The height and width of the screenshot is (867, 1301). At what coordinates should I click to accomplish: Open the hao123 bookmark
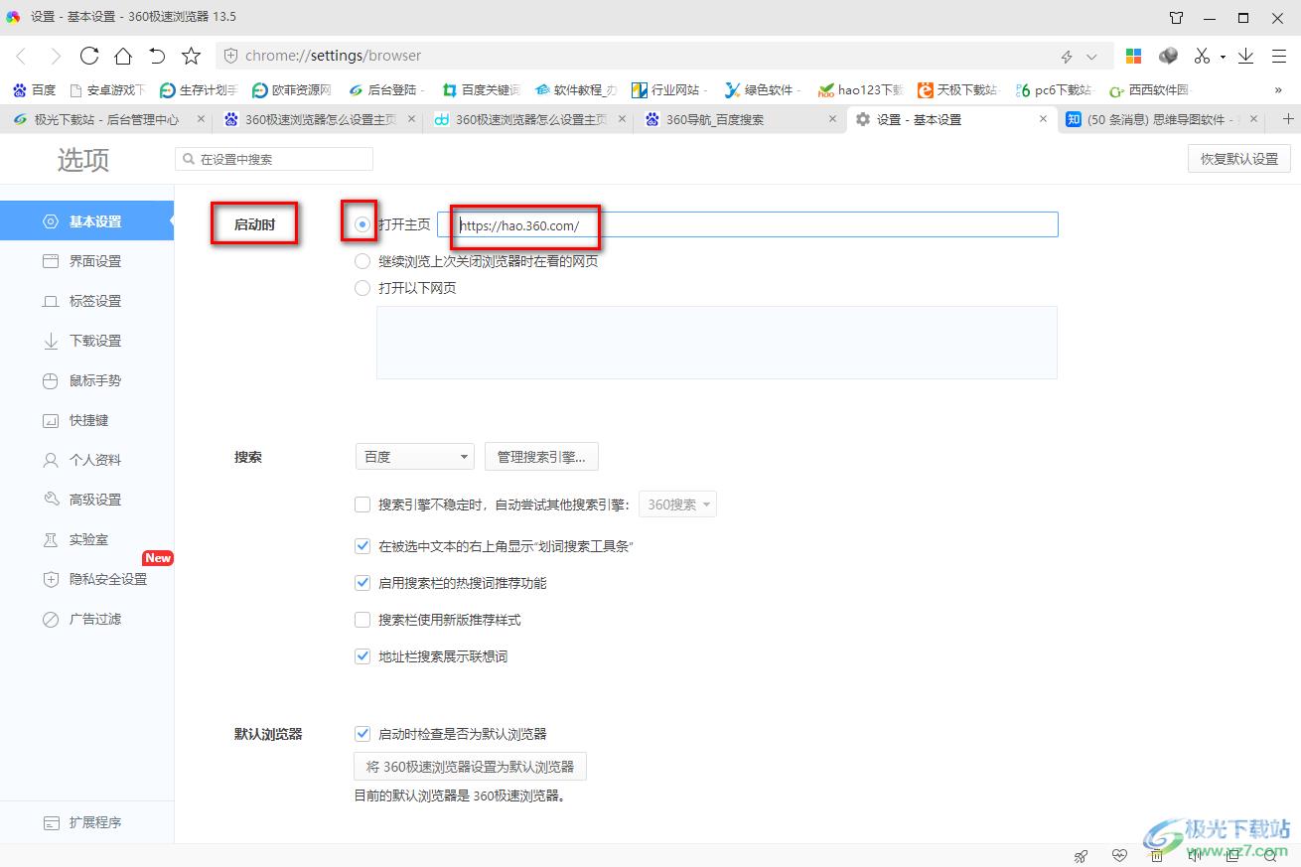tap(860, 89)
